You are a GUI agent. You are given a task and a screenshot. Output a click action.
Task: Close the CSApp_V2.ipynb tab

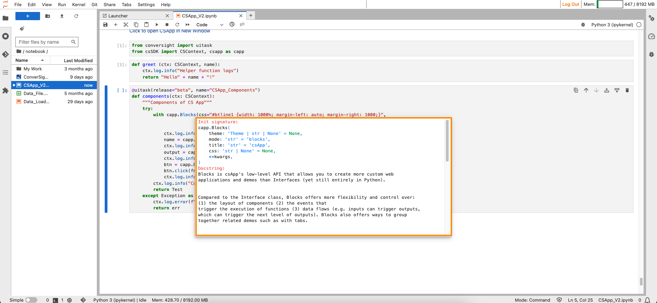(x=241, y=16)
